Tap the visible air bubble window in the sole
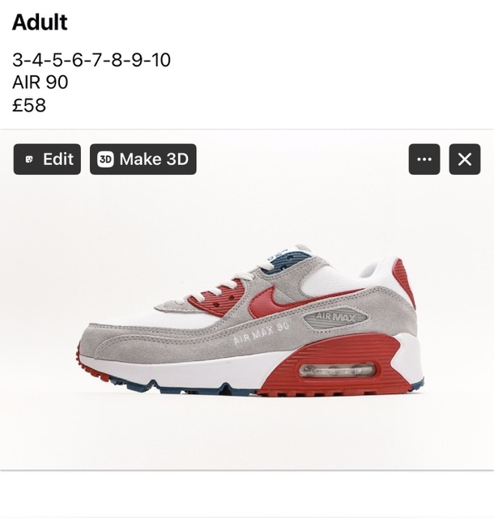This screenshot has width=494, height=518. pos(337,370)
